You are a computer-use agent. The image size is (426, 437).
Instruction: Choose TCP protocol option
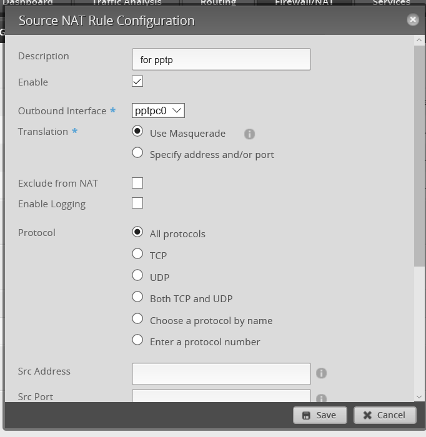point(137,253)
